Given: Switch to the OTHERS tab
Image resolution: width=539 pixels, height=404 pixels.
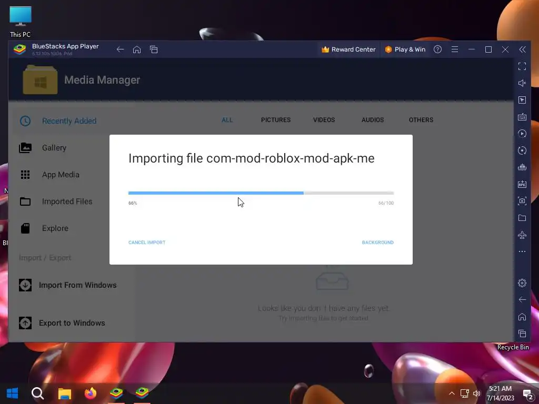Looking at the screenshot, I should click(x=421, y=120).
